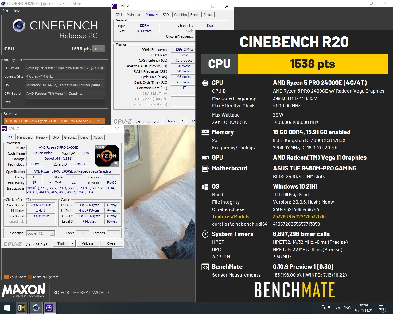Select CPU tab in the CPU-Z CPU window

pos(9,137)
